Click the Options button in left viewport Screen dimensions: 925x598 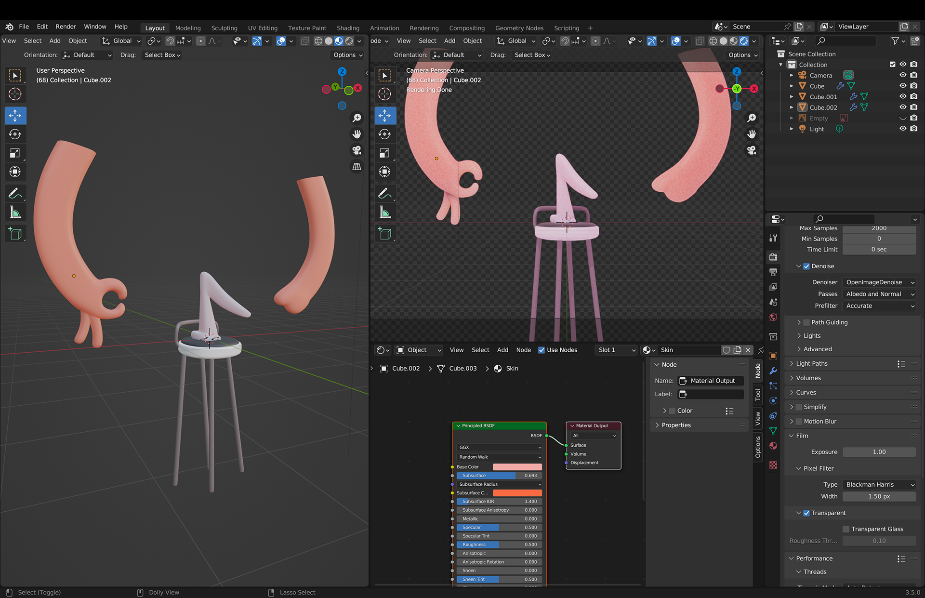tap(347, 55)
